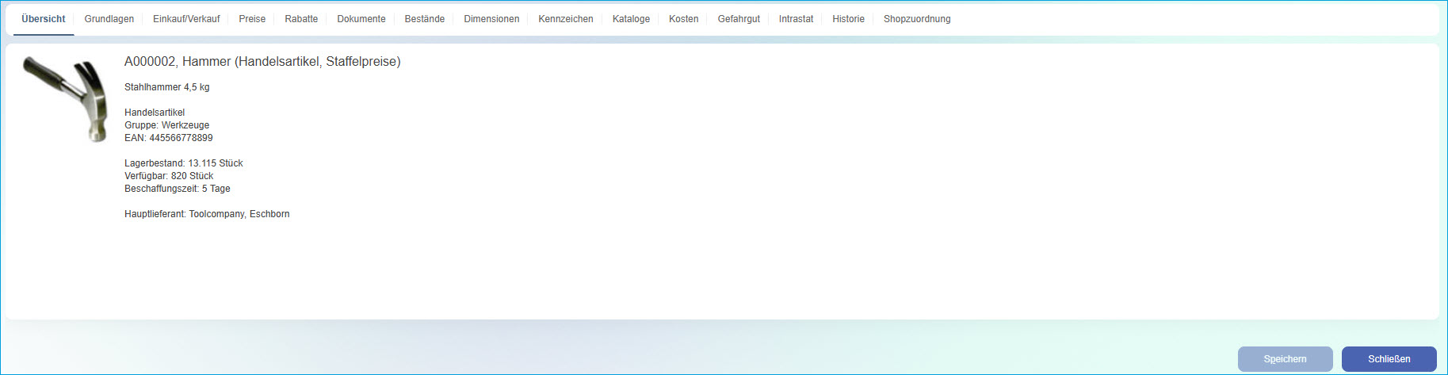Viewport: 1448px width, 375px height.
Task: Click the Lagerbestand: 13.115 Stück line
Action: (x=184, y=163)
